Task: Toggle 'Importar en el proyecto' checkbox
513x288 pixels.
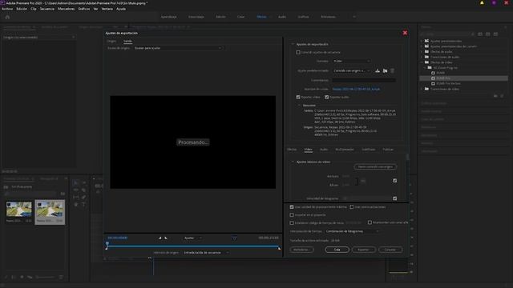Action: [x=292, y=215]
